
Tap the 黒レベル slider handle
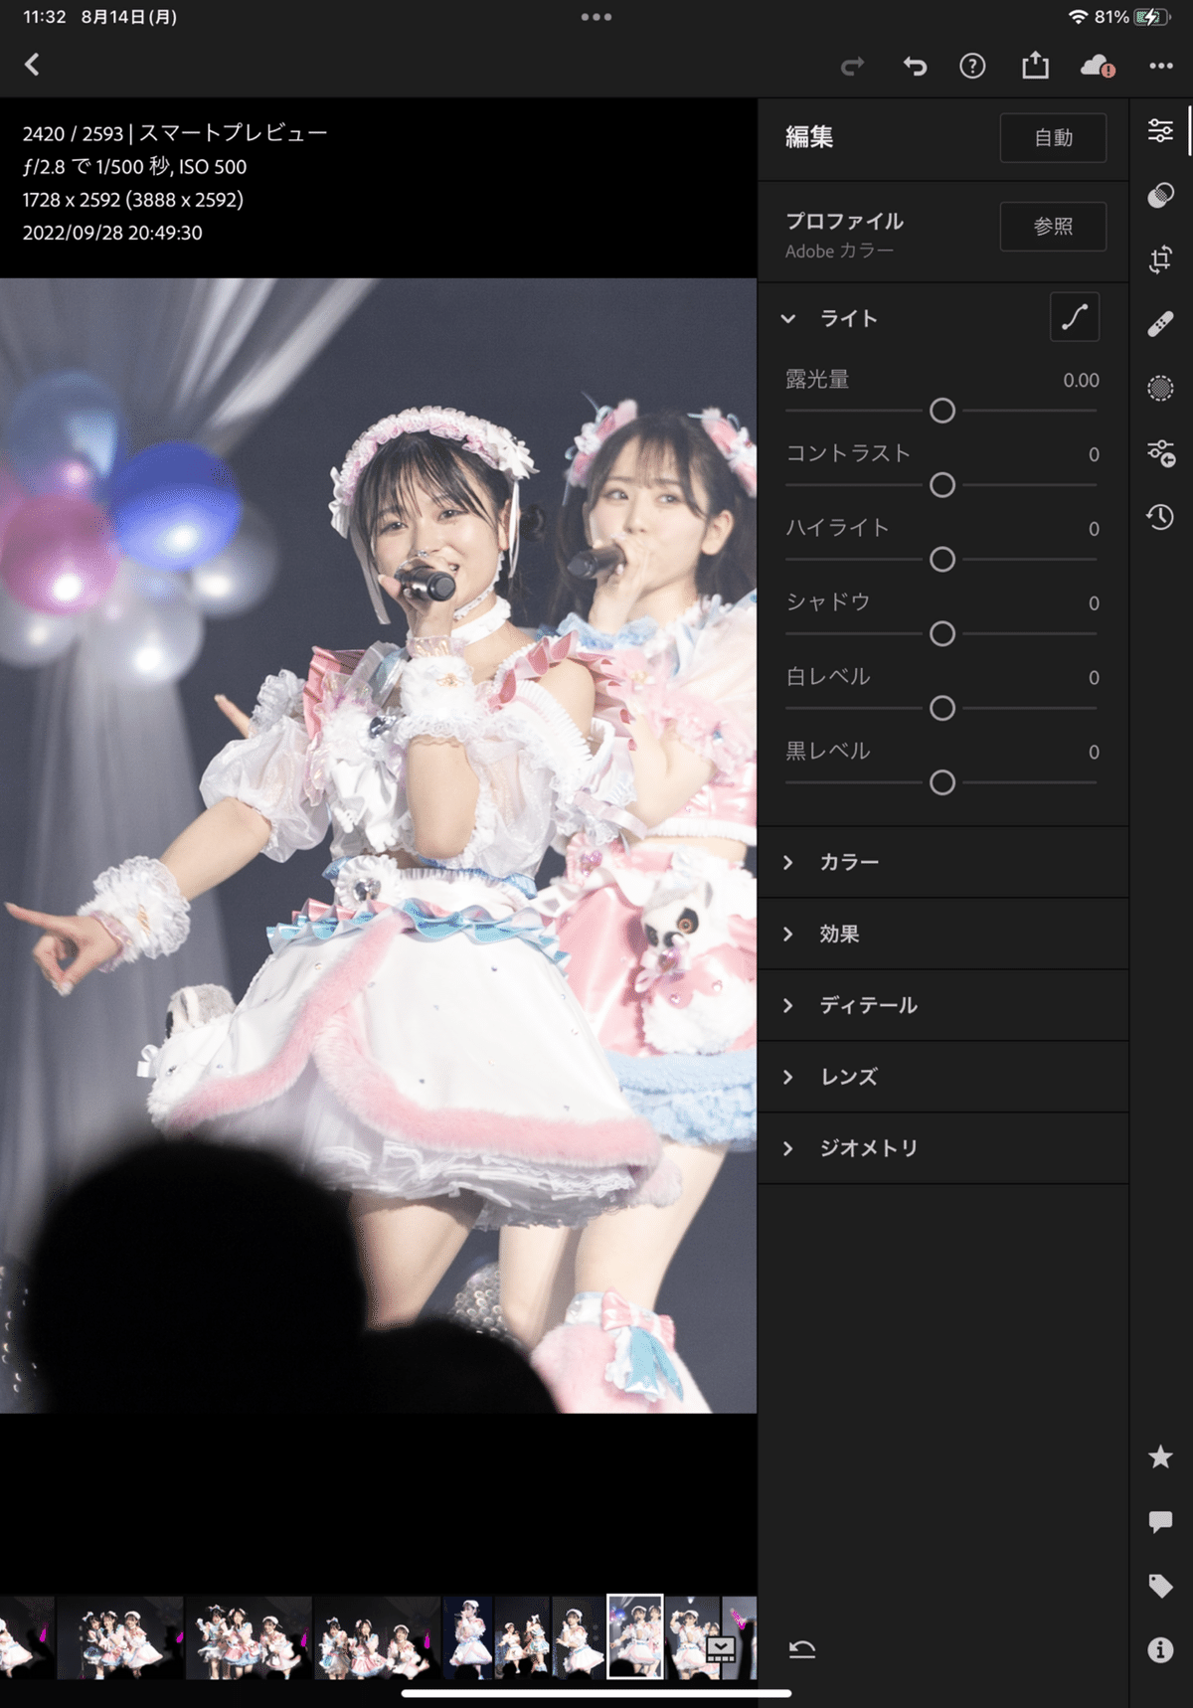click(942, 783)
